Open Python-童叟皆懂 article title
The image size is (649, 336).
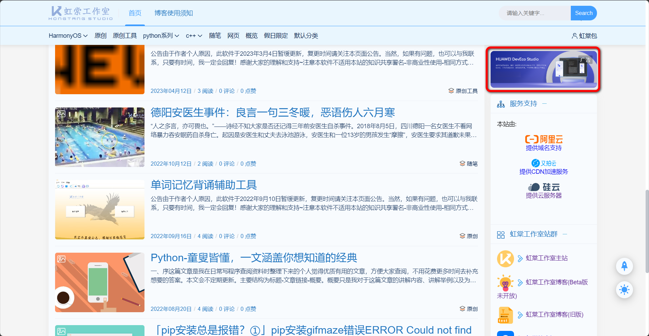coord(254,258)
